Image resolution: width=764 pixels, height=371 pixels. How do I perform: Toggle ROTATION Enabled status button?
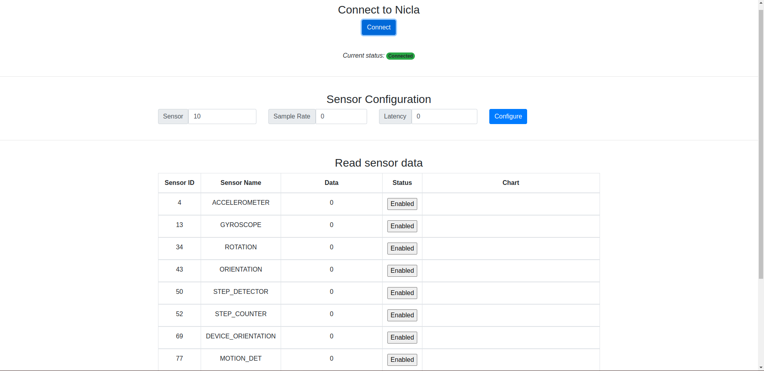pos(402,249)
